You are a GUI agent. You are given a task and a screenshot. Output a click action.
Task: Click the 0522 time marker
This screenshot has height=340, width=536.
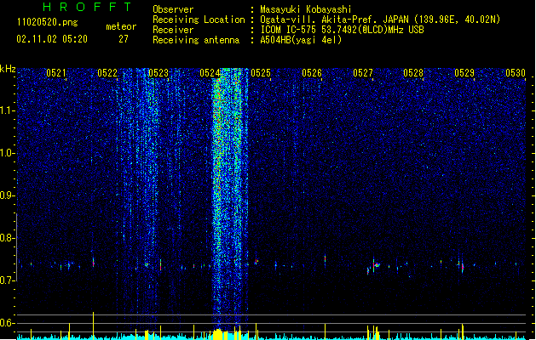tap(107, 73)
